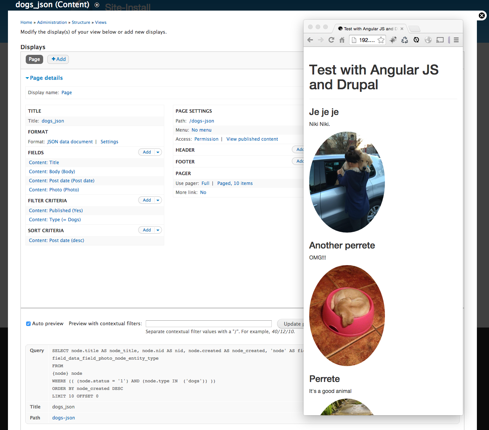Edit the Content: Body (Body) field
Screen dimensions: 489x430
[x=52, y=172]
